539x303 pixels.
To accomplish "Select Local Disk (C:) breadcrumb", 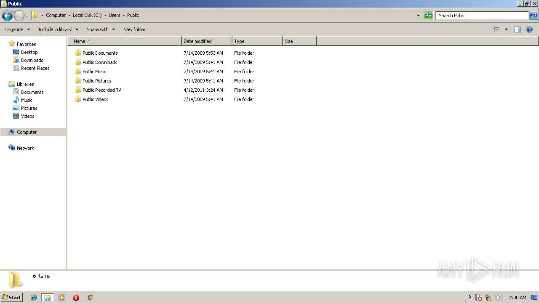I will pyautogui.click(x=87, y=15).
